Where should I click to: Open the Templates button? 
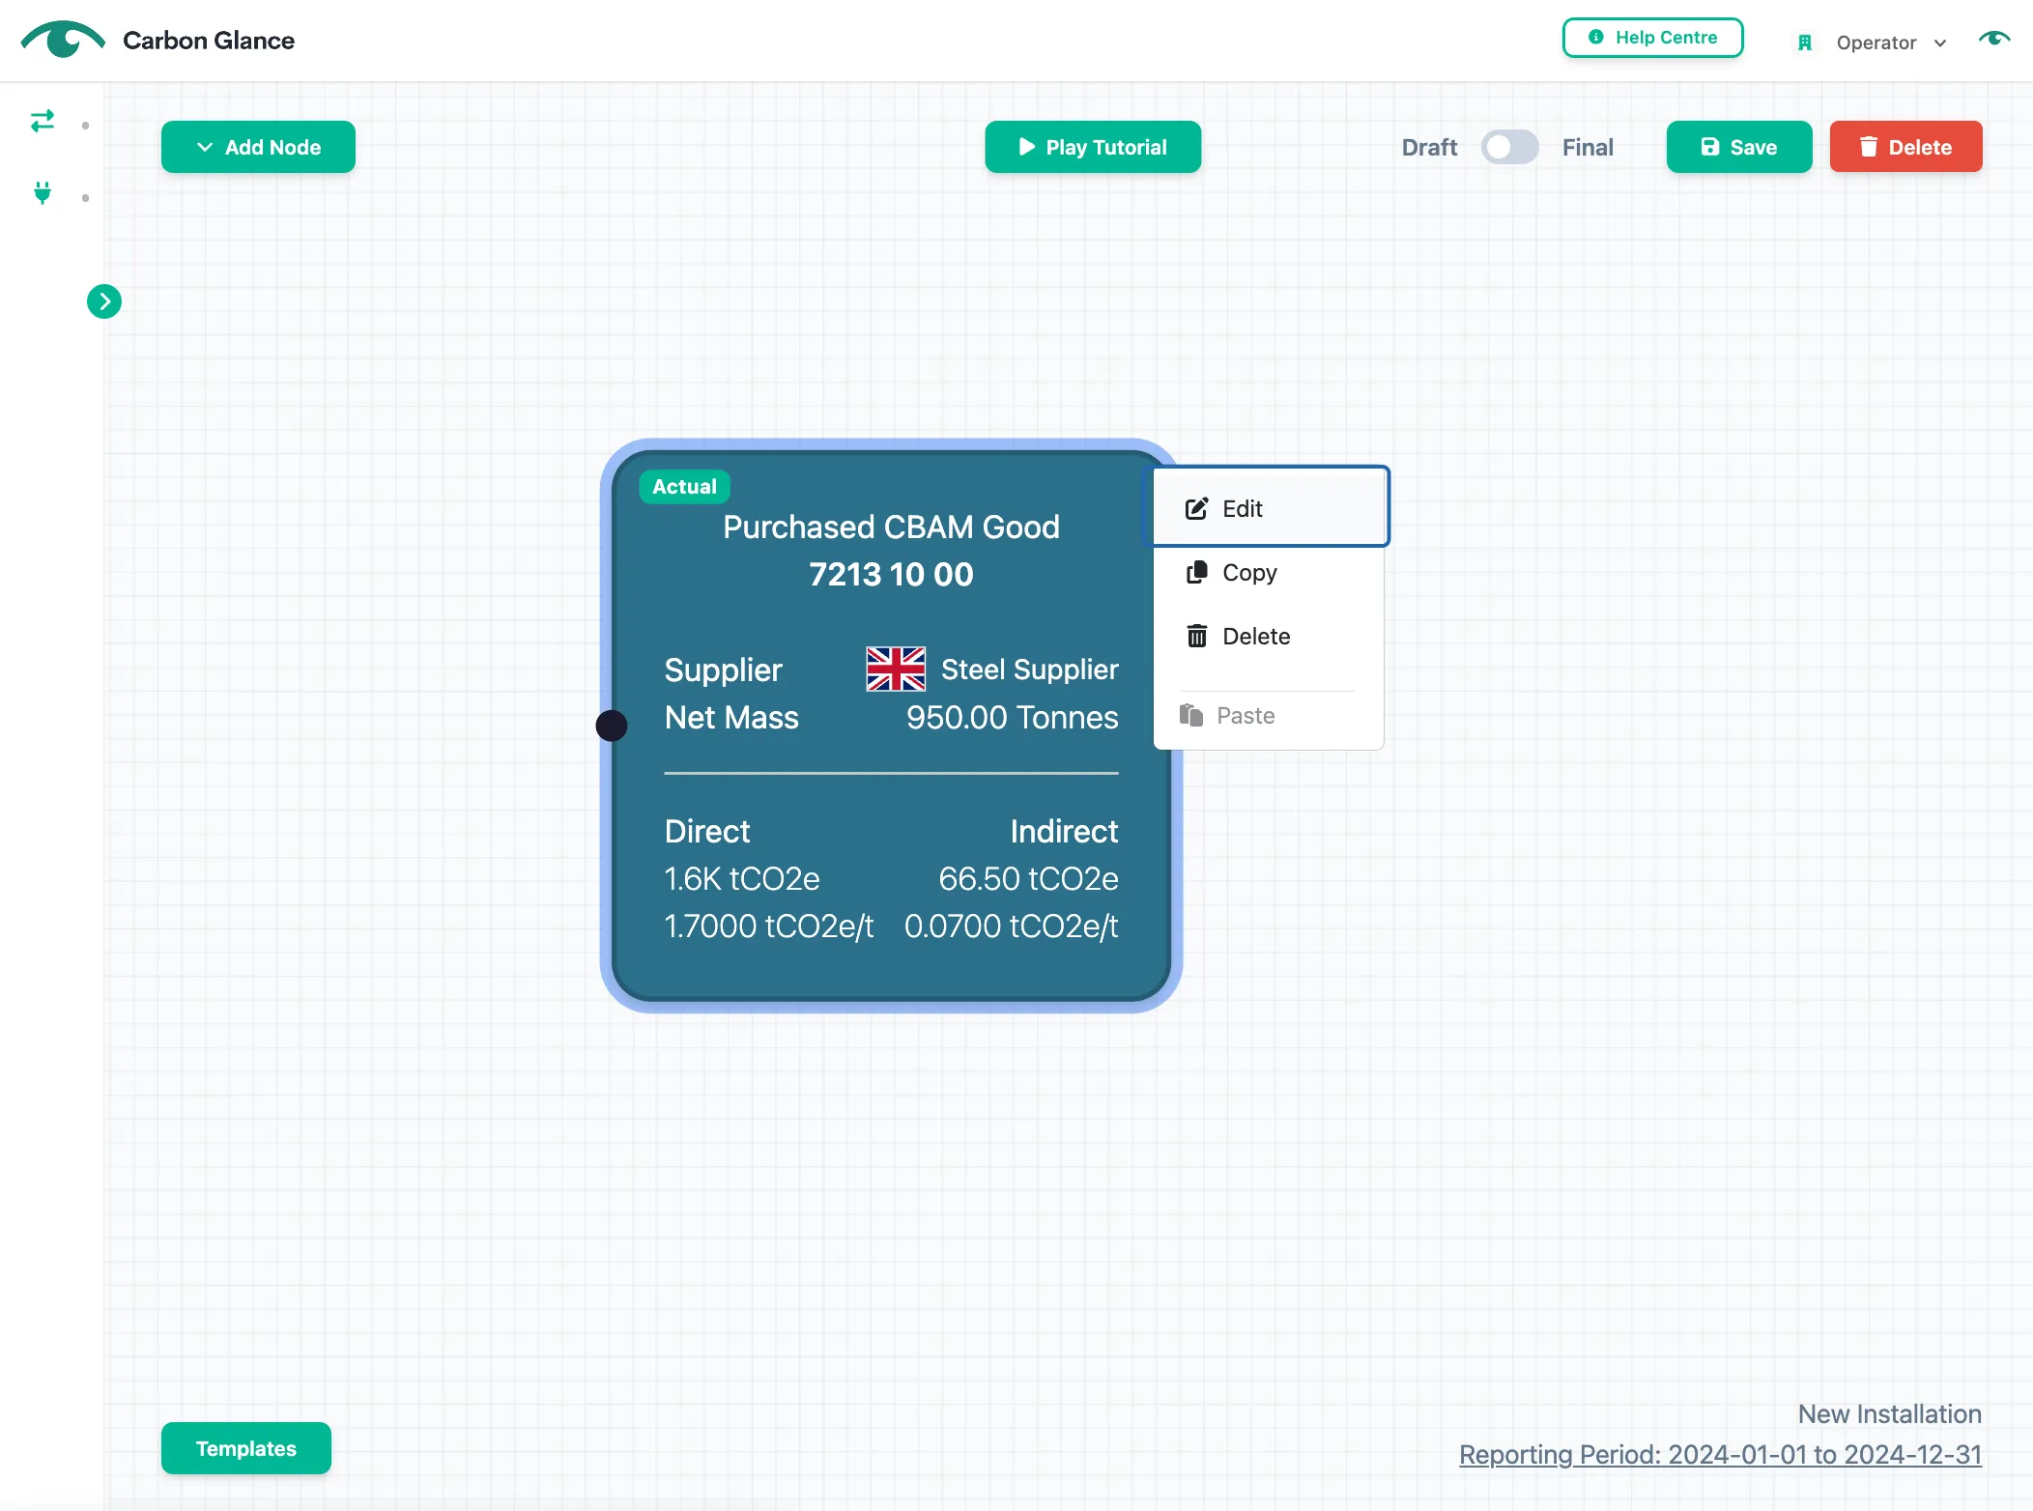click(246, 1448)
